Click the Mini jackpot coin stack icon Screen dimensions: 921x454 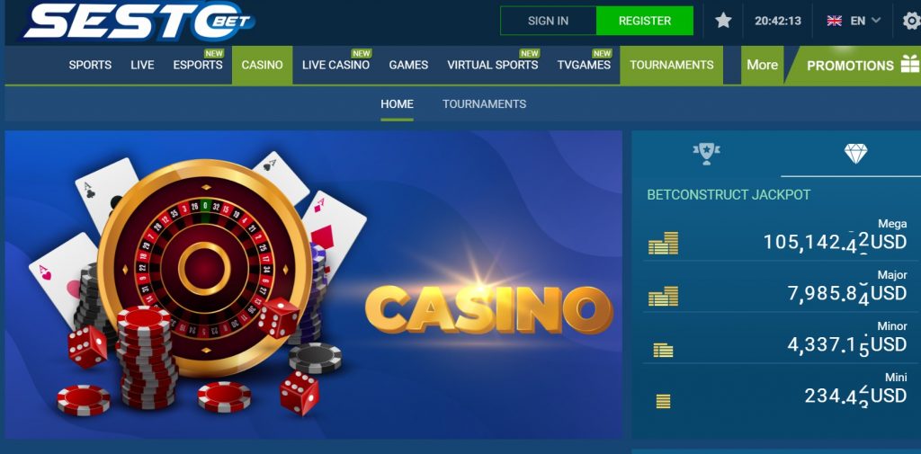click(663, 402)
